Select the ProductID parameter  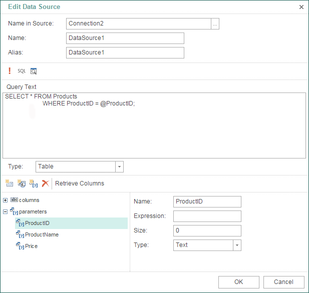coord(71,223)
